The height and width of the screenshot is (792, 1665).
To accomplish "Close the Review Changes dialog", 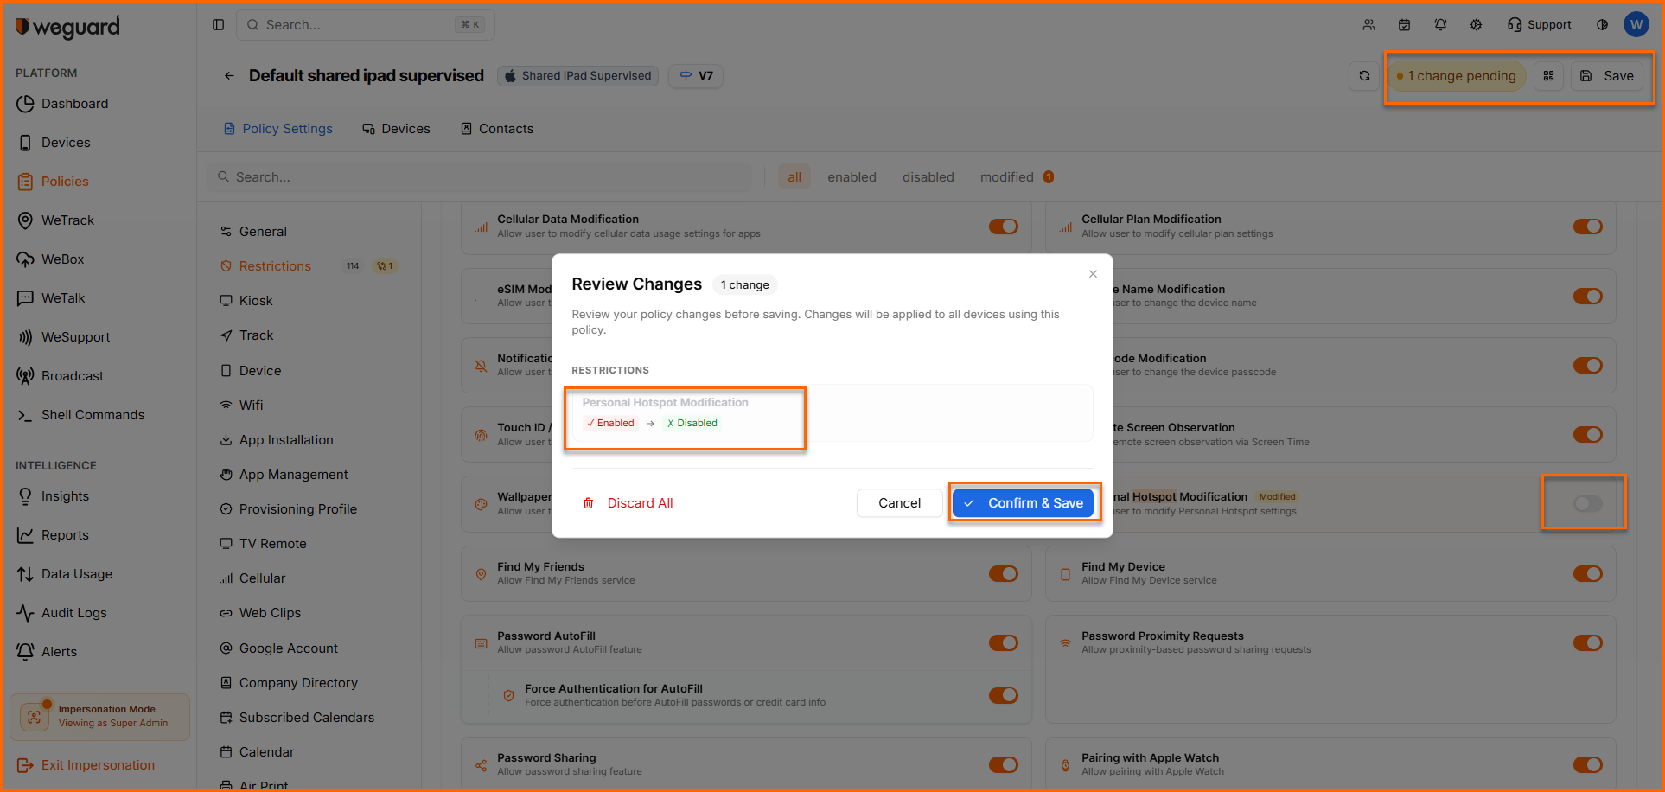I will 1093,274.
